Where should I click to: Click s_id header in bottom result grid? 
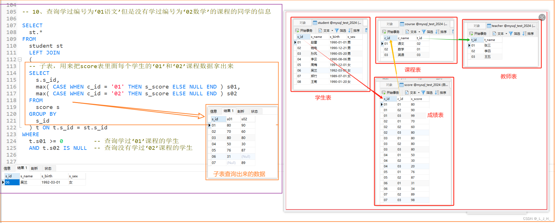point(12,176)
